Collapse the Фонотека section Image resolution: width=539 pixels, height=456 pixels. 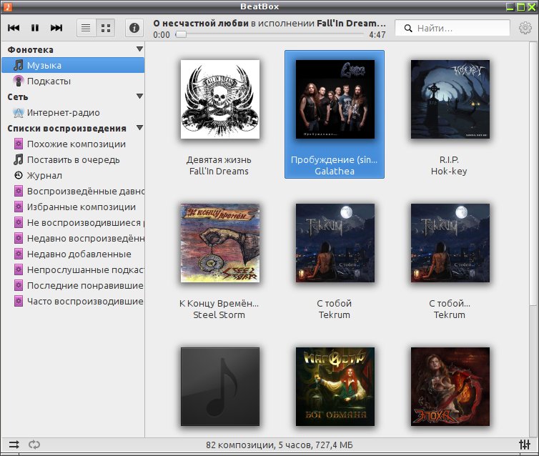[x=139, y=49]
